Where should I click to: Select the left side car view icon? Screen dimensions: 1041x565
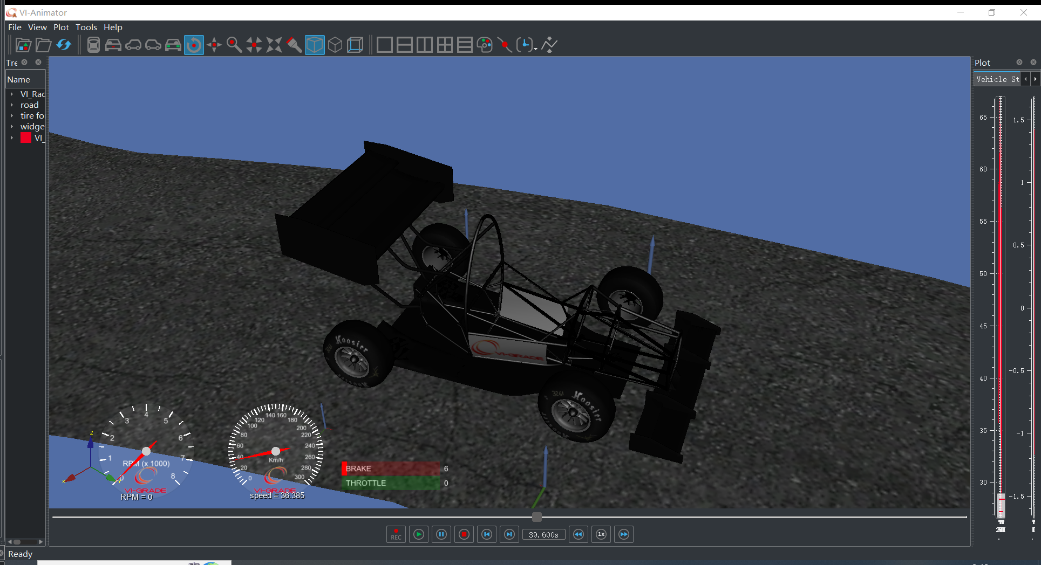[133, 45]
